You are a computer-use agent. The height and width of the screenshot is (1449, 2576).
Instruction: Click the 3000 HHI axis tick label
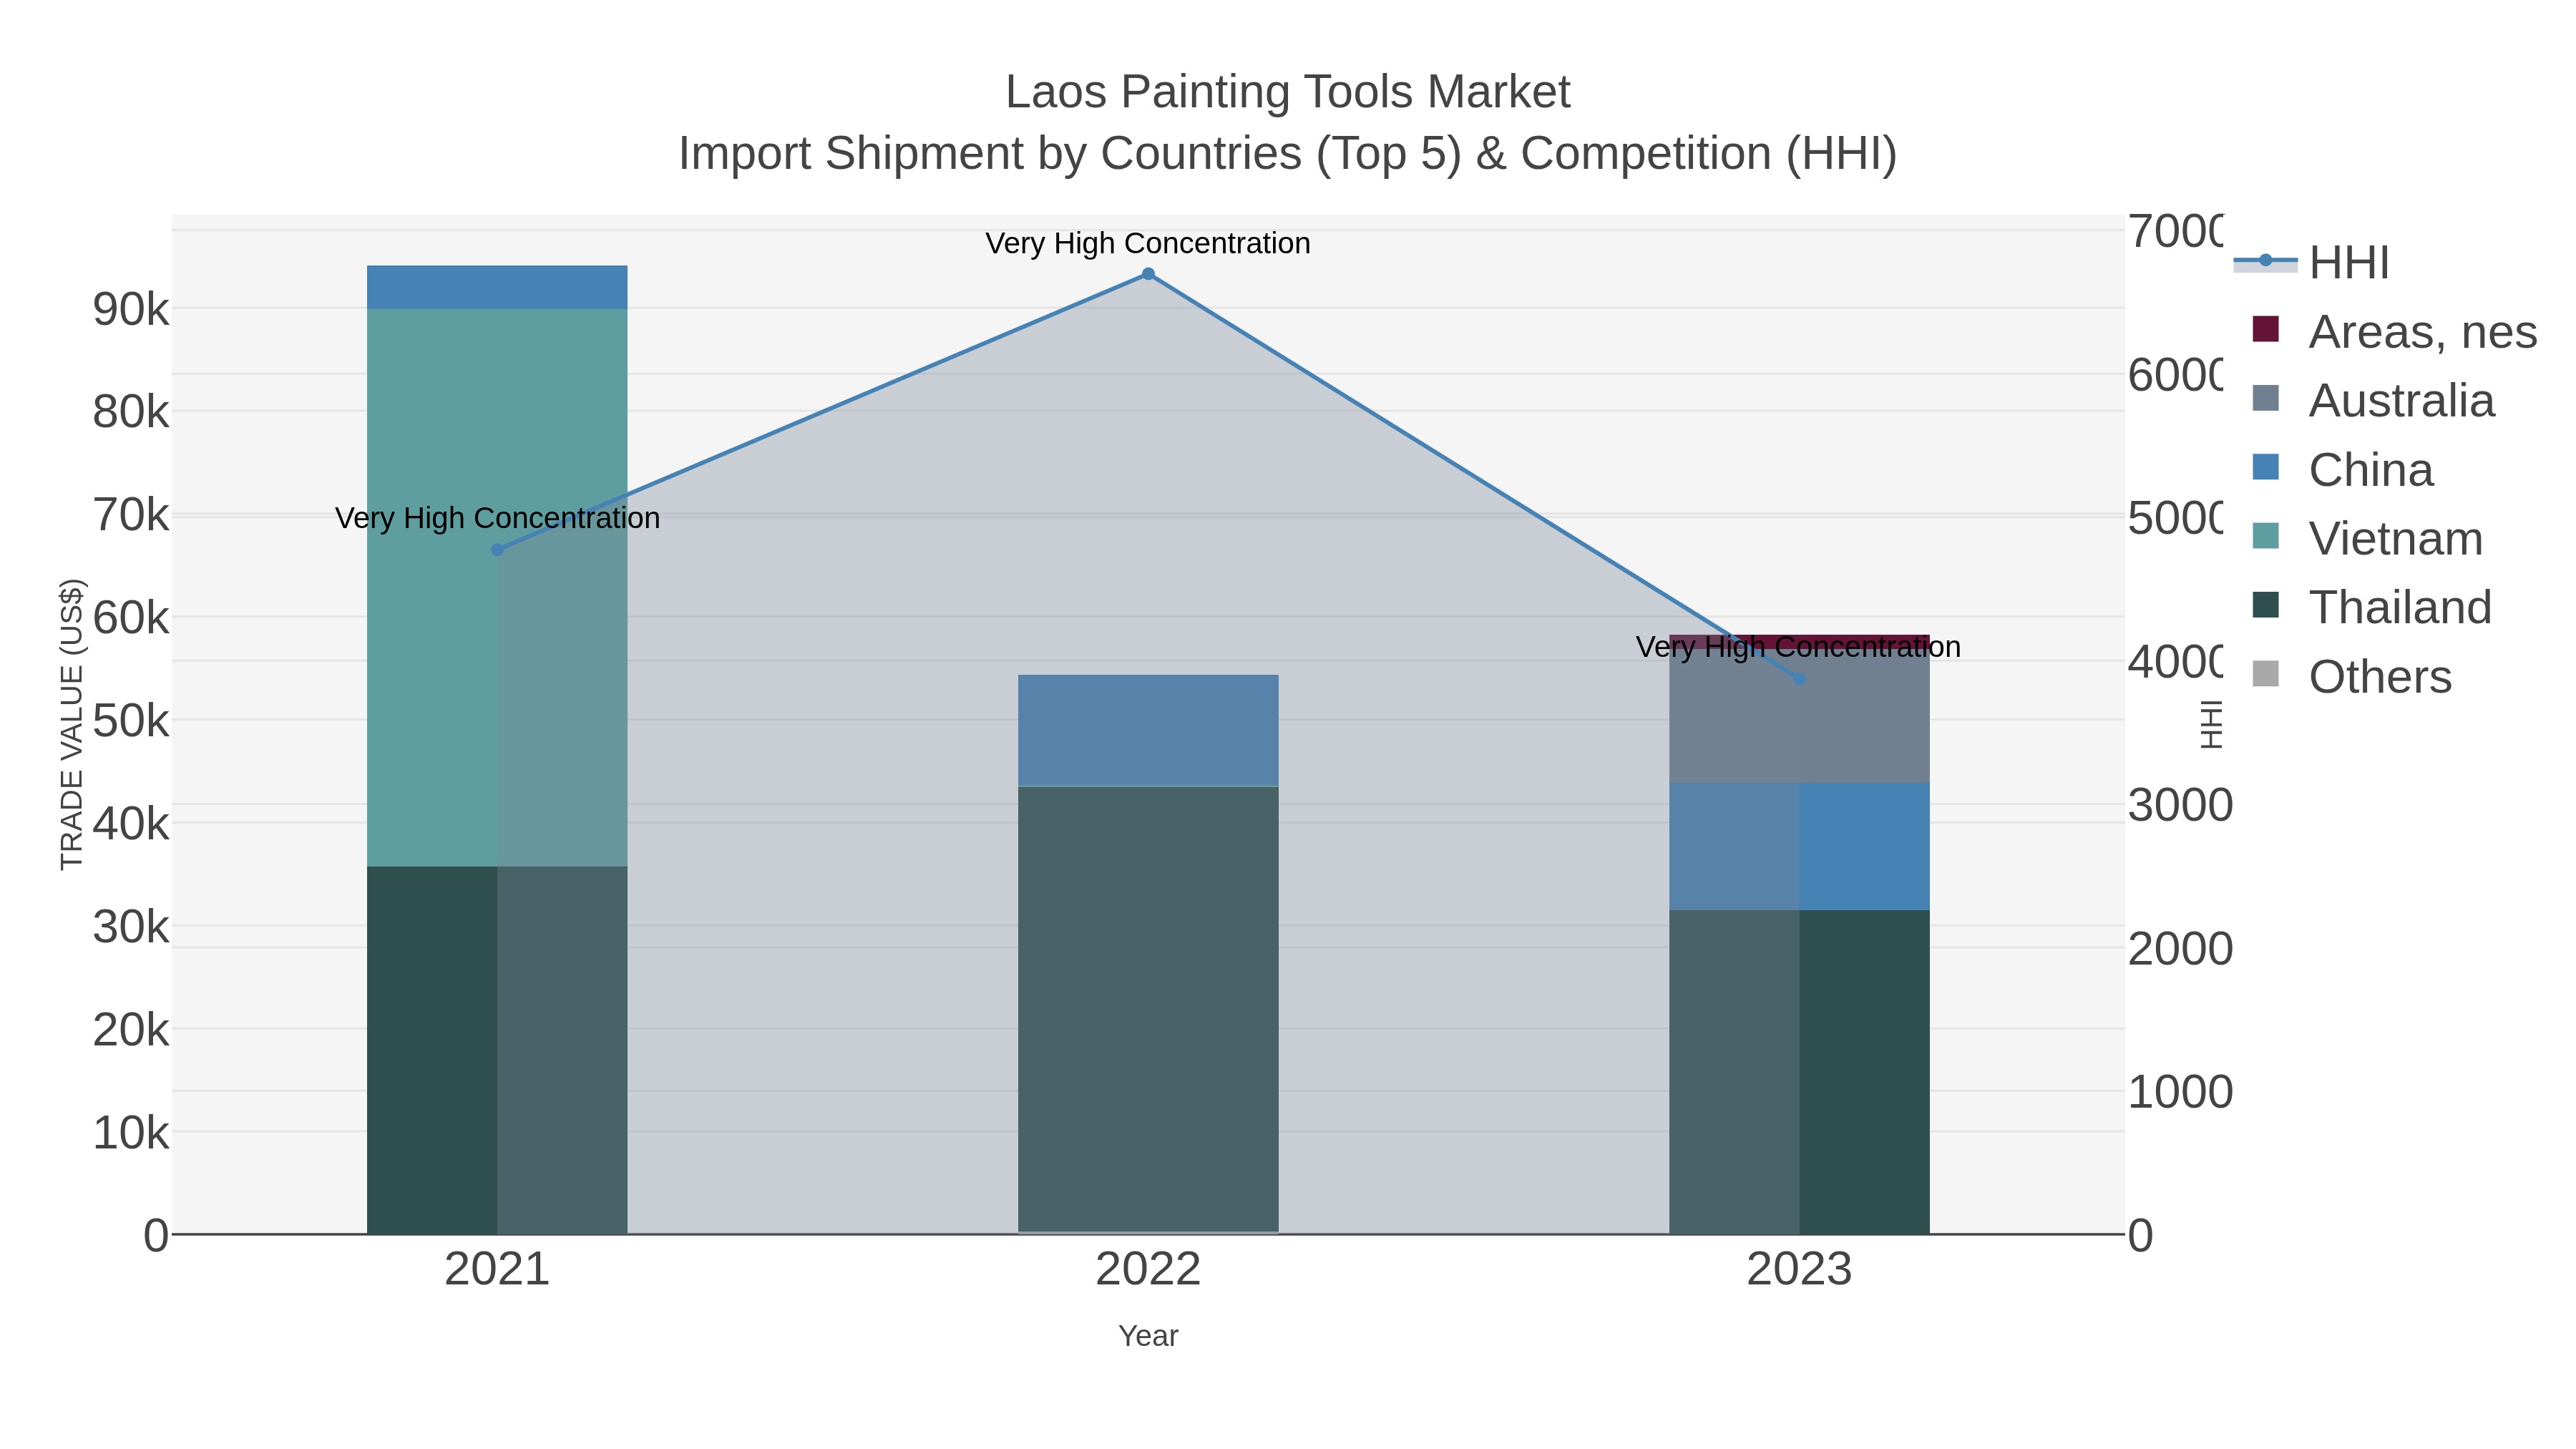coord(2180,805)
